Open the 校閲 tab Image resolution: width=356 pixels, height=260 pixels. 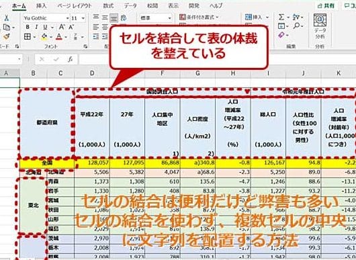(152, 6)
